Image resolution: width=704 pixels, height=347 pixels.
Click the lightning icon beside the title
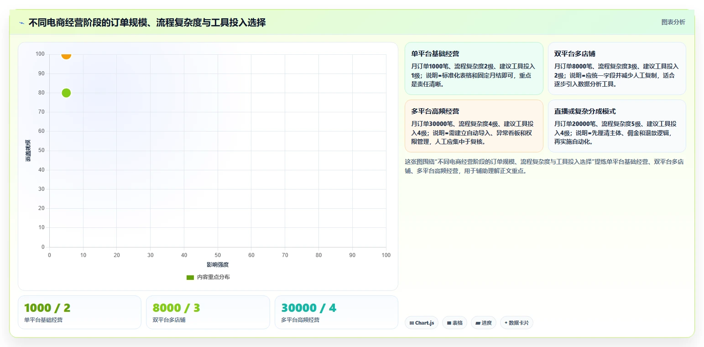[x=21, y=22]
